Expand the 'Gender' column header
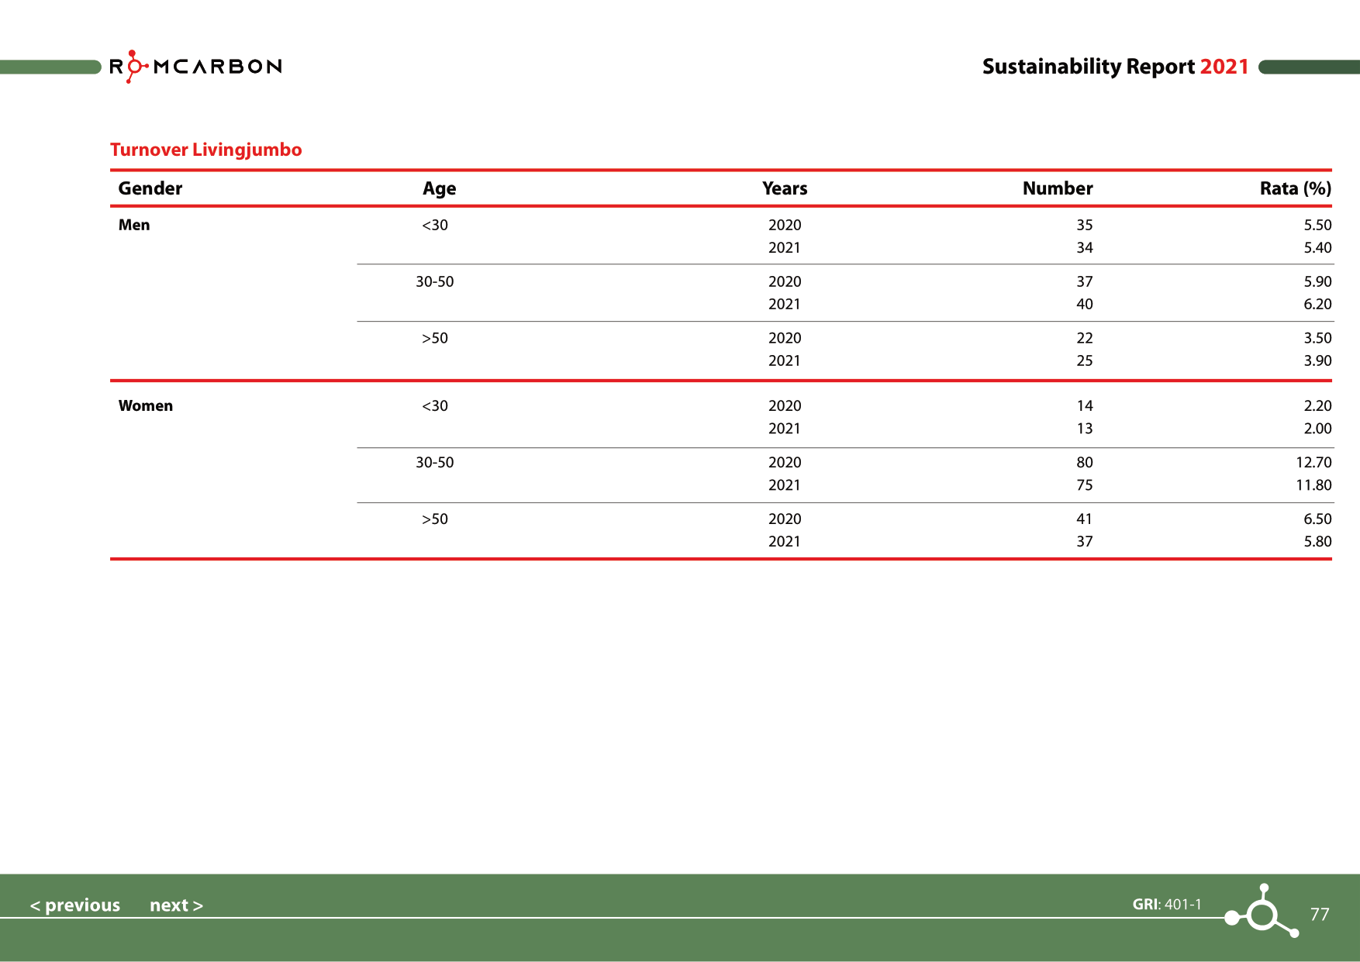 click(150, 188)
